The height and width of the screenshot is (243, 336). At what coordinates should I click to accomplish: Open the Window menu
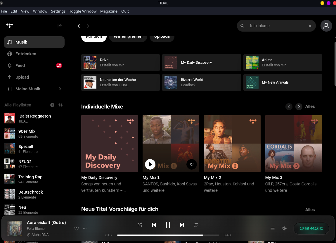[x=40, y=11]
